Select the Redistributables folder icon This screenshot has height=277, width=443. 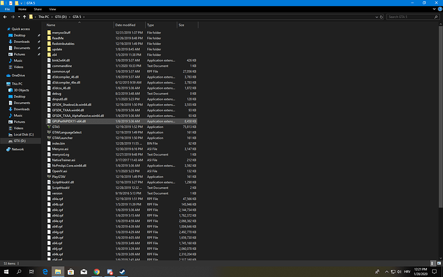49,44
